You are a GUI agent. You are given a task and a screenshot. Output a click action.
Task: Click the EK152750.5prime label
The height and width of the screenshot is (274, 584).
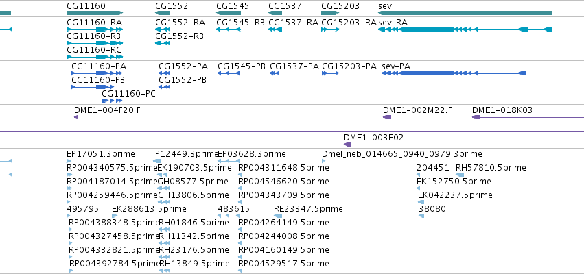(x=454, y=182)
